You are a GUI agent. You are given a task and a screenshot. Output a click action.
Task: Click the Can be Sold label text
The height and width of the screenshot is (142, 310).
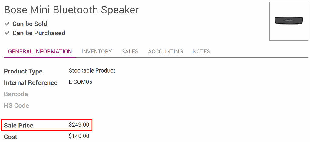coord(30,24)
